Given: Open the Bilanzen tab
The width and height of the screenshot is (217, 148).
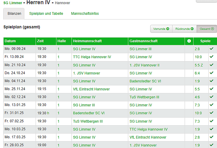Looking at the screenshot, I should point(14,14).
